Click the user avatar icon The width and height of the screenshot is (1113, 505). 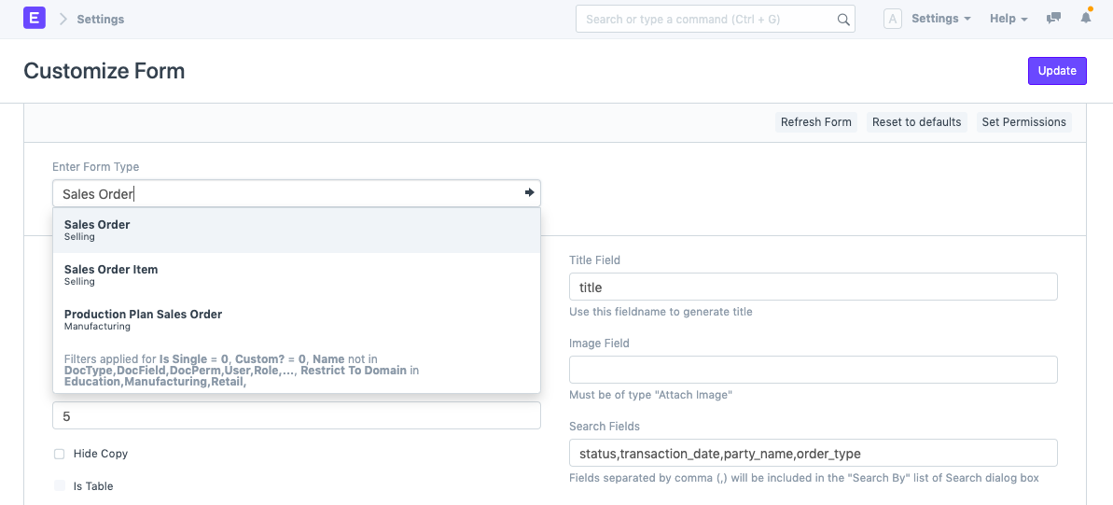tap(892, 19)
